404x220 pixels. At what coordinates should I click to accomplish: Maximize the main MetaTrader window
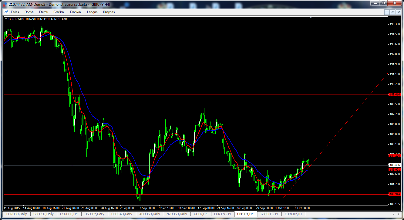pos(384,3)
